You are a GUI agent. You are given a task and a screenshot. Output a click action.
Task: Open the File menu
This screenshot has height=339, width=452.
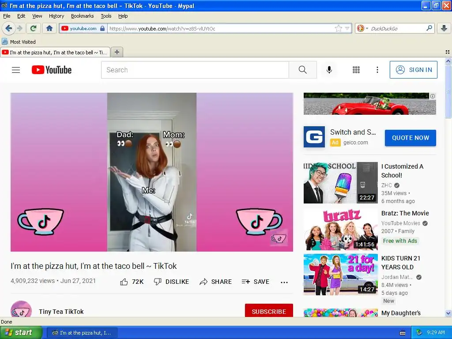(7, 16)
